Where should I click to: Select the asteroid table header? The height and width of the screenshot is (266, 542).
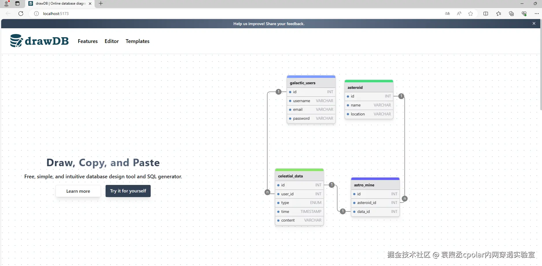click(369, 87)
